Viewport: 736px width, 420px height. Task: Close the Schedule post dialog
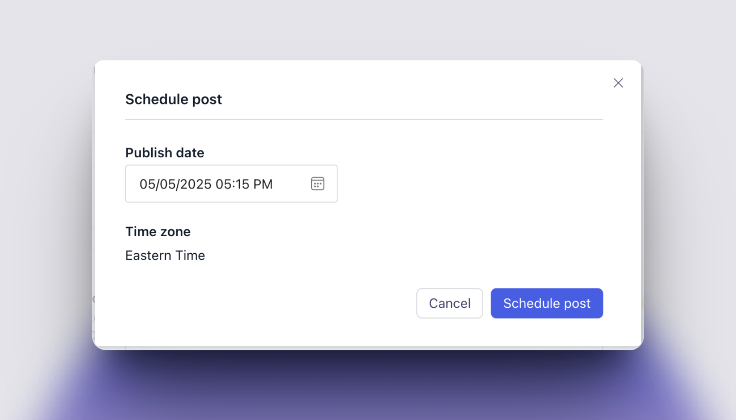point(618,83)
